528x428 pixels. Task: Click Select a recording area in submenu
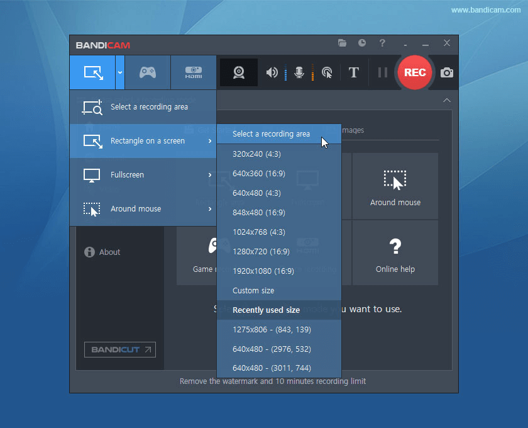tap(279, 134)
